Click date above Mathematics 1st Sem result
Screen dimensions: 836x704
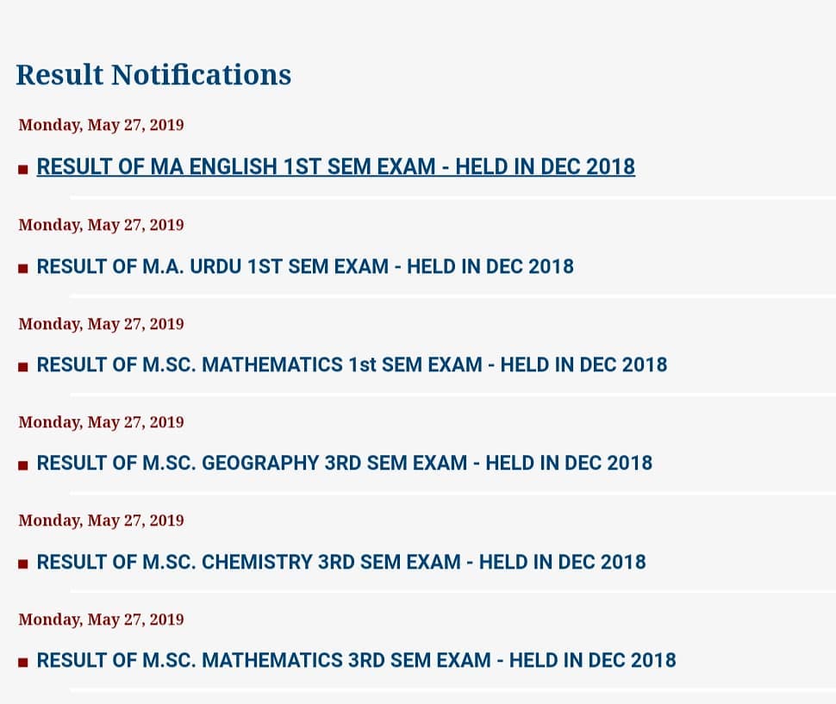coord(102,324)
